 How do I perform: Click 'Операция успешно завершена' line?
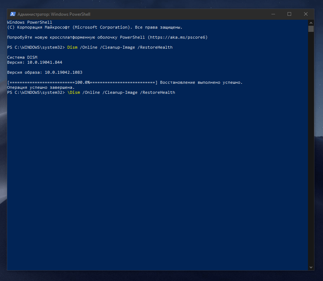41,87
